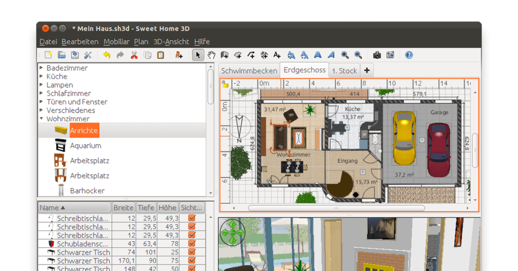Click the Zoom out magnifier icon
This screenshot has height=271, width=518.
[x=358, y=55]
